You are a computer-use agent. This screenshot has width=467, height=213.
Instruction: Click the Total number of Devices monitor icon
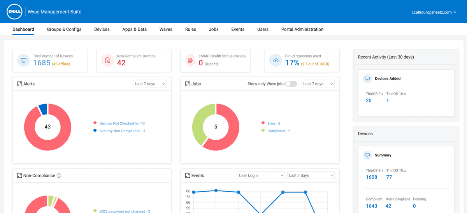23,61
